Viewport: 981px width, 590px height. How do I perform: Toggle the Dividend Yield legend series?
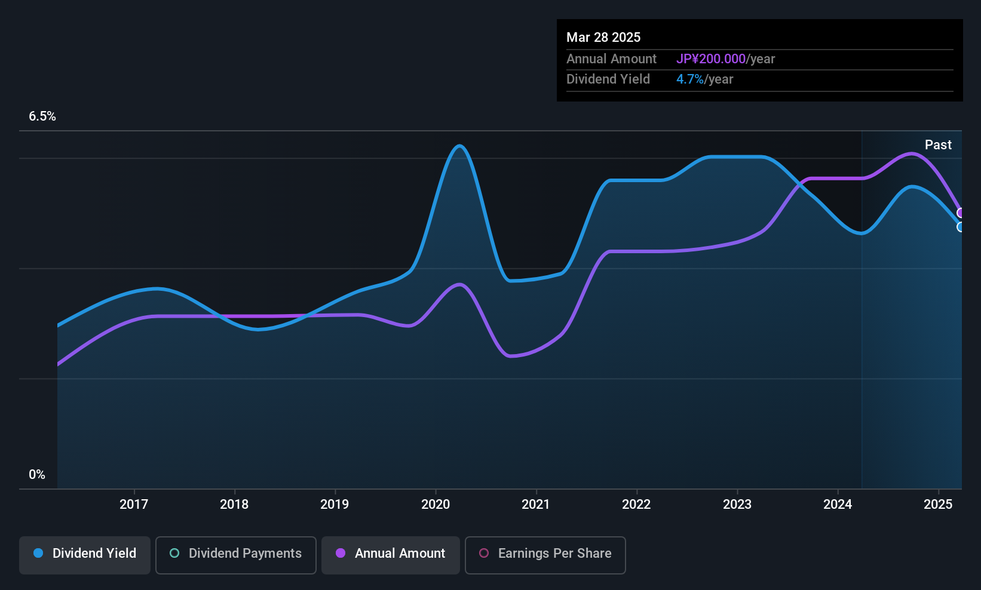tap(85, 555)
